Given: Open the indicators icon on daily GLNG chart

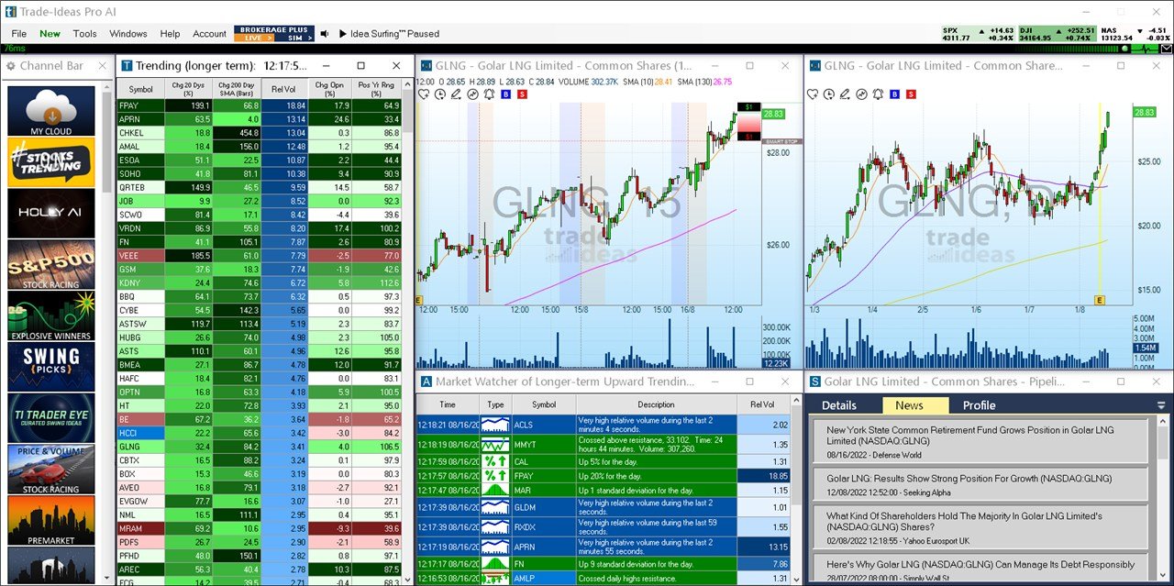Looking at the screenshot, I should pos(861,94).
